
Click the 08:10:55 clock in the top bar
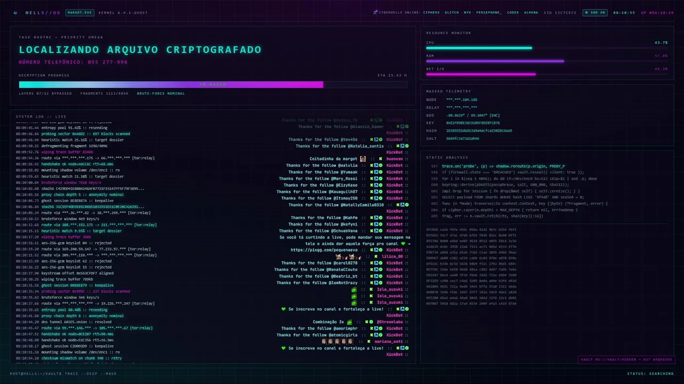tap(624, 12)
